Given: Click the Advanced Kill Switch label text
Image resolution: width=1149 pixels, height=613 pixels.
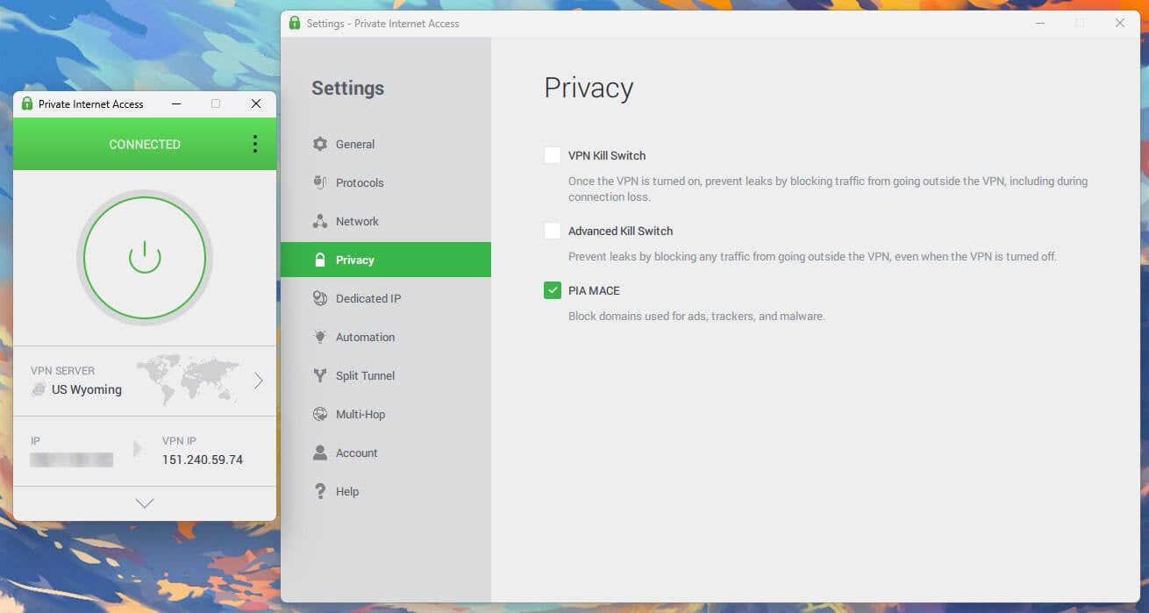Looking at the screenshot, I should (x=621, y=231).
